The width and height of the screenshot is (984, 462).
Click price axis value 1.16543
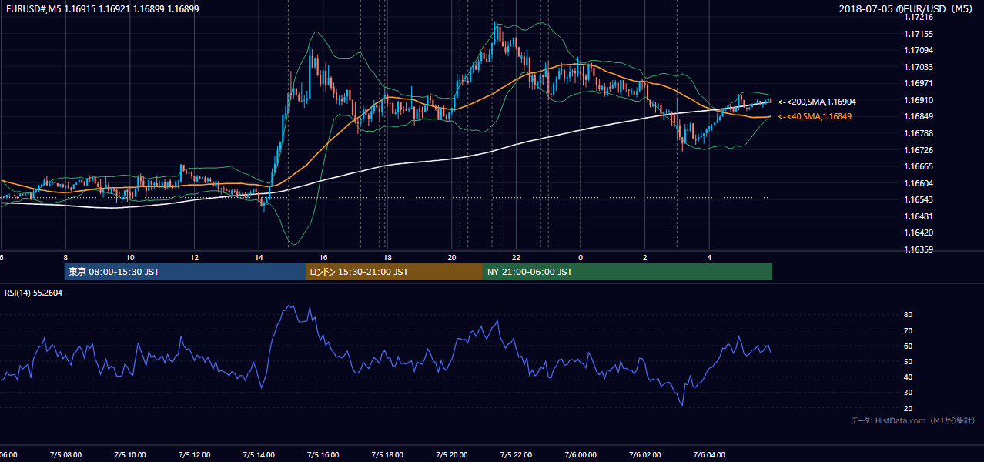pyautogui.click(x=918, y=199)
